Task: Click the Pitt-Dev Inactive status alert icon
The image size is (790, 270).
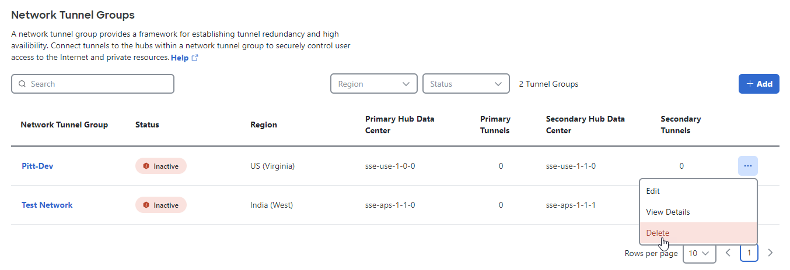Action: (x=146, y=166)
